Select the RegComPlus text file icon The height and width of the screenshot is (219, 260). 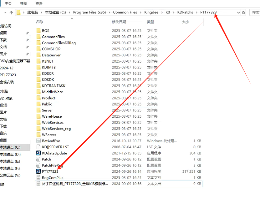(x=38, y=178)
